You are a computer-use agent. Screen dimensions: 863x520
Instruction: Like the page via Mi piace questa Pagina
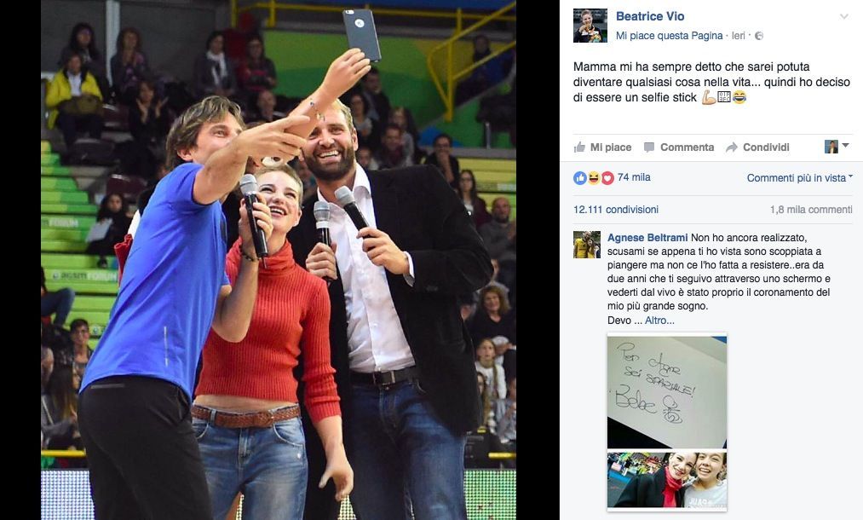[669, 36]
